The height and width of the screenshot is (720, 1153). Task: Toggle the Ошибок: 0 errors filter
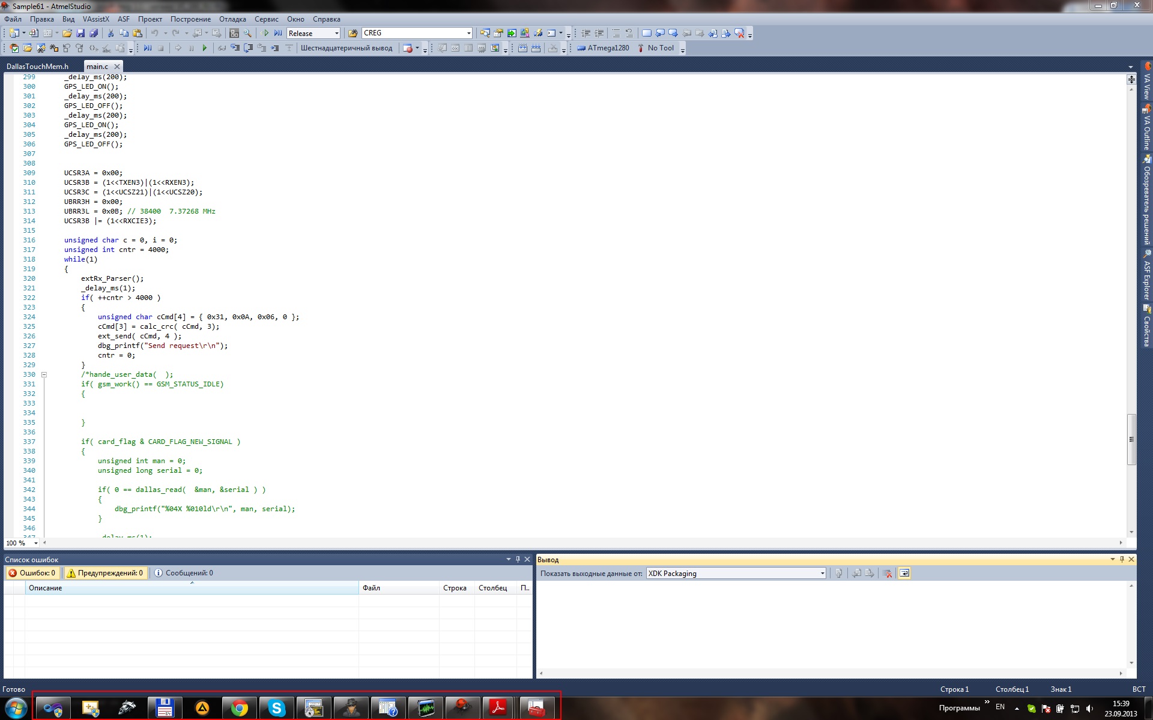(32, 573)
